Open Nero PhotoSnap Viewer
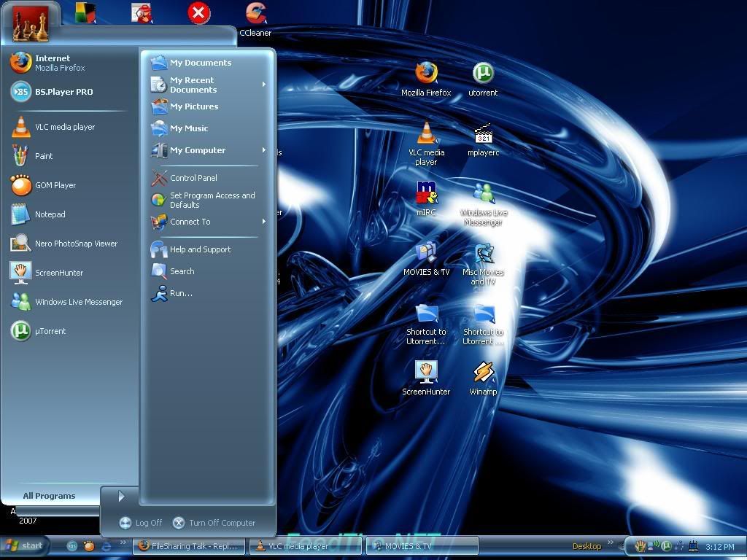Image resolution: width=747 pixels, height=560 pixels. 69,244
